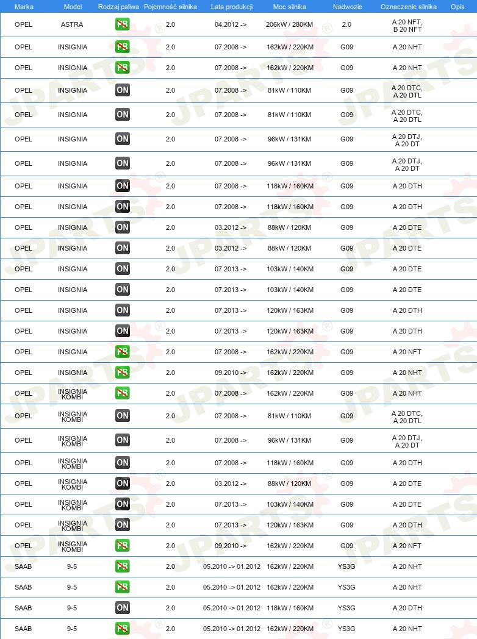Screen dimensions: 477x639
Task: Select 118kW / 160KM in the SAAB 9-5 row
Action: coord(290,608)
